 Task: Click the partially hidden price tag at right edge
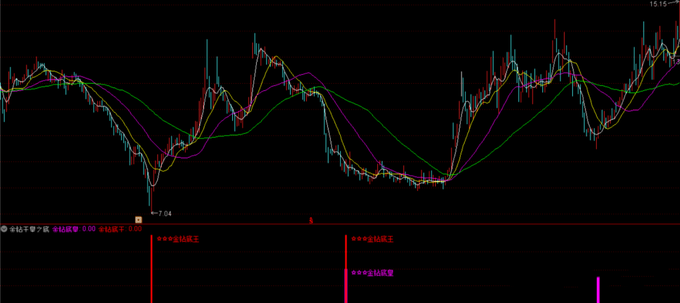coord(676,62)
